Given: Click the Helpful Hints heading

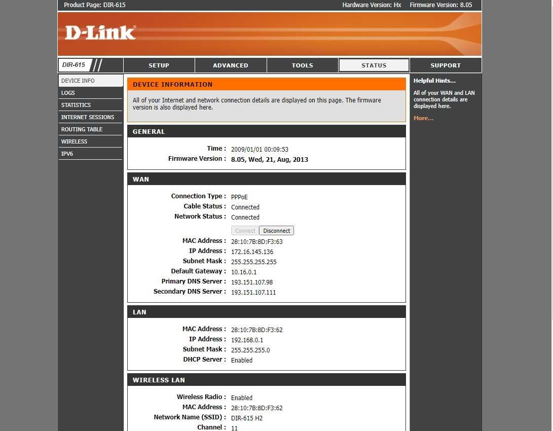Looking at the screenshot, I should (434, 81).
